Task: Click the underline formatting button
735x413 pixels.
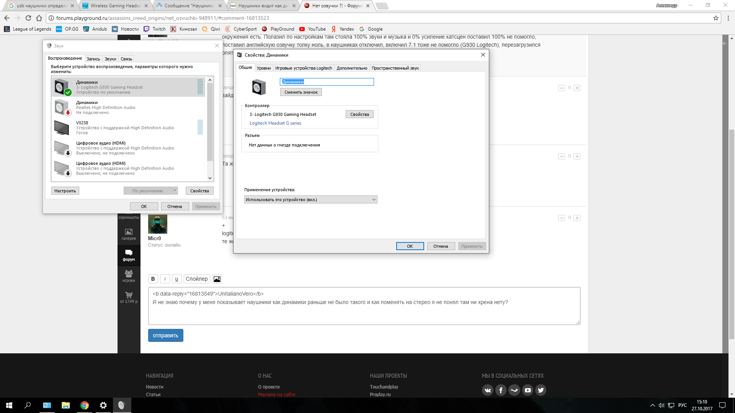Action: coord(176,279)
